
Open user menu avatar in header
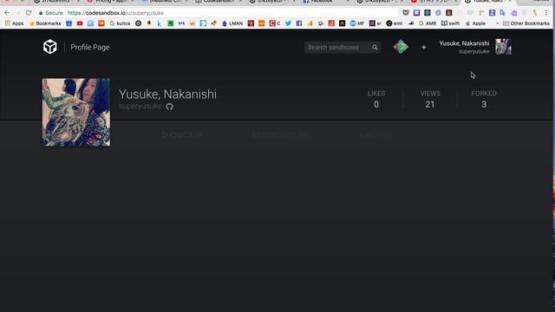pos(503,47)
